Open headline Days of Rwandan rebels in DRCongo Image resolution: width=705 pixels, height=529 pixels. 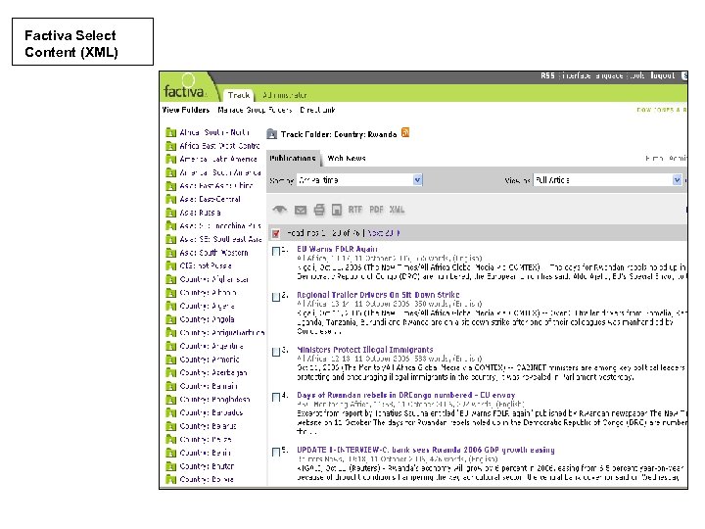(406, 395)
